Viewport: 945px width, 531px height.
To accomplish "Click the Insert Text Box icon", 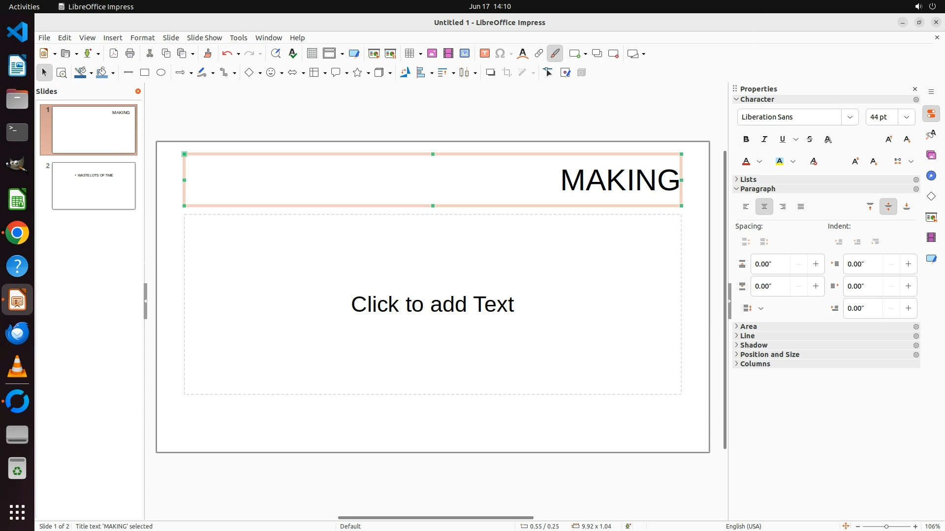I will [485, 54].
